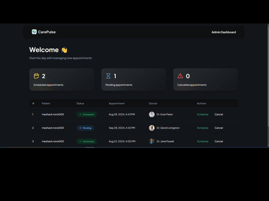Screen dimensions: 269x201
Task: Click Dr. David Livingston's avatar
Action: click(152, 128)
